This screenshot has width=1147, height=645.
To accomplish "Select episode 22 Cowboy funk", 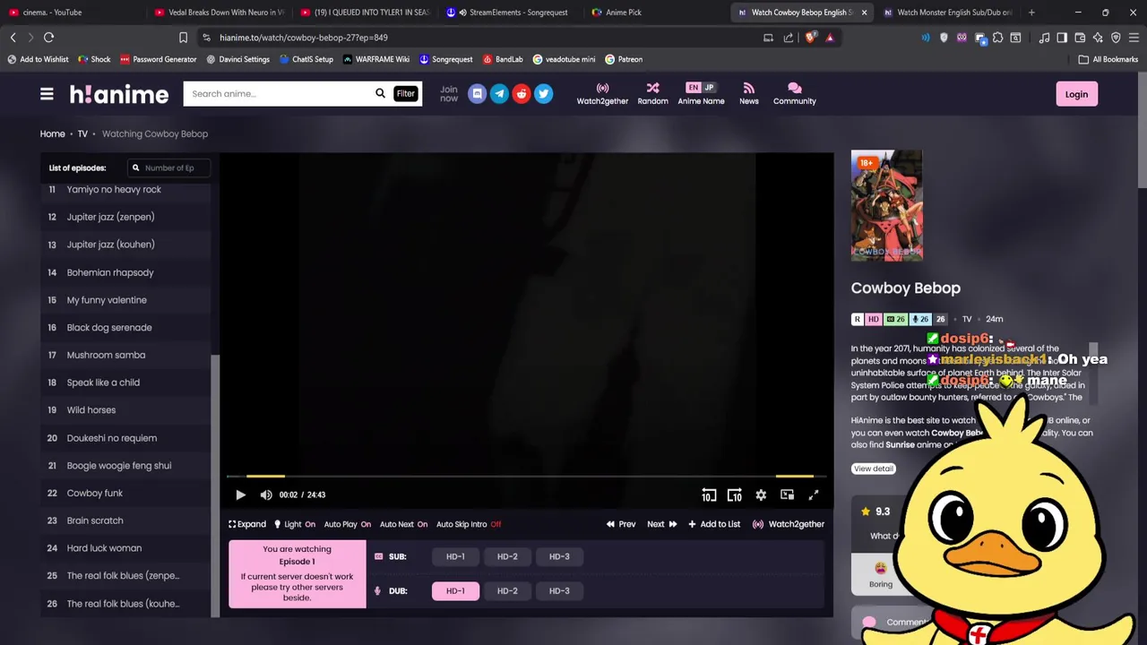I will [x=125, y=493].
